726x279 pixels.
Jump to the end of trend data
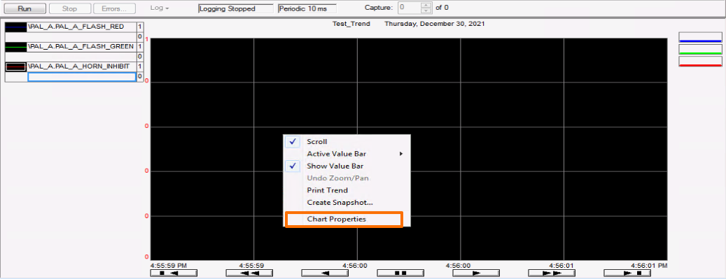627,273
